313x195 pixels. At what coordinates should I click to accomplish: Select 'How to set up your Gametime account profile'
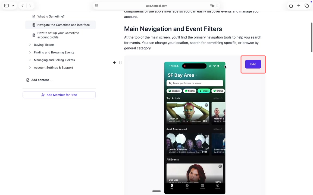[x=58, y=35]
